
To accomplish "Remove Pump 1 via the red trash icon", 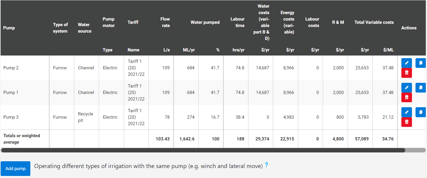I will (x=406, y=98).
